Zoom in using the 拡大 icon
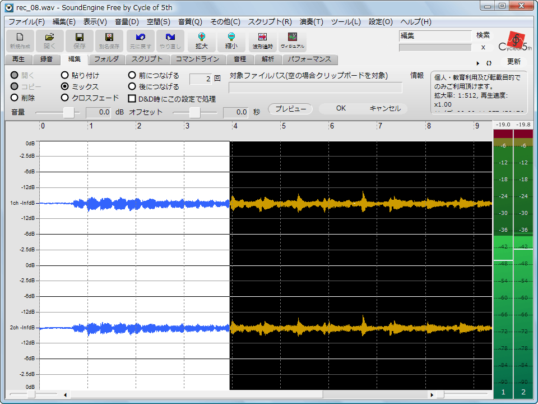This screenshot has height=404, width=538. coord(201,40)
